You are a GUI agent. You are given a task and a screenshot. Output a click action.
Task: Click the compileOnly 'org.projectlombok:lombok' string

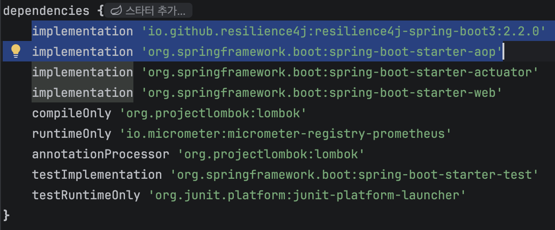[x=213, y=114]
